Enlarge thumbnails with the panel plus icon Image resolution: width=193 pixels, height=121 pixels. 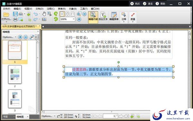pyautogui.click(x=20, y=37)
